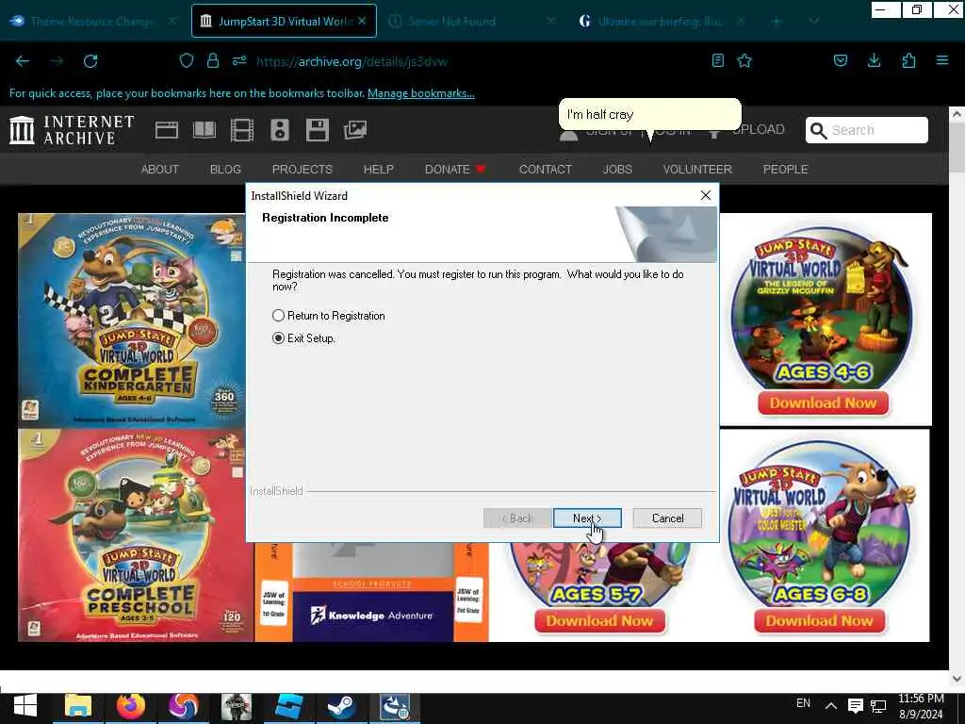The image size is (965, 724).
Task: Open the VOLUNTEER menu item
Action: coord(697,170)
